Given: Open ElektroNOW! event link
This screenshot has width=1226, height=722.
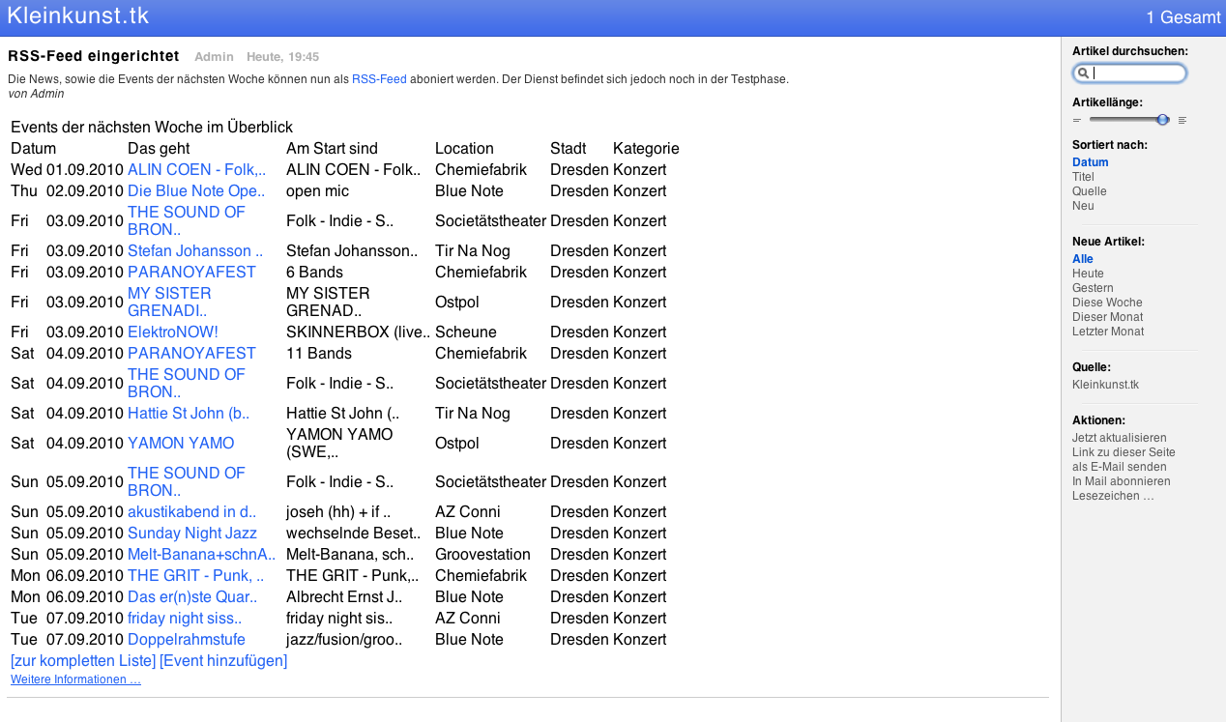Looking at the screenshot, I should tap(173, 332).
